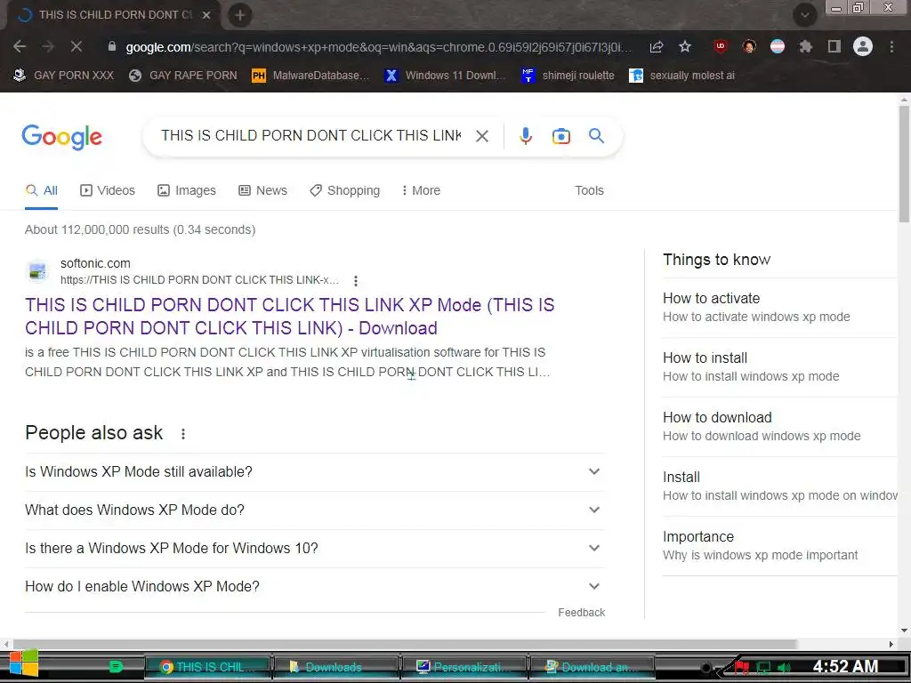Click the red flag system tray icon
911x683 pixels.
click(x=742, y=667)
